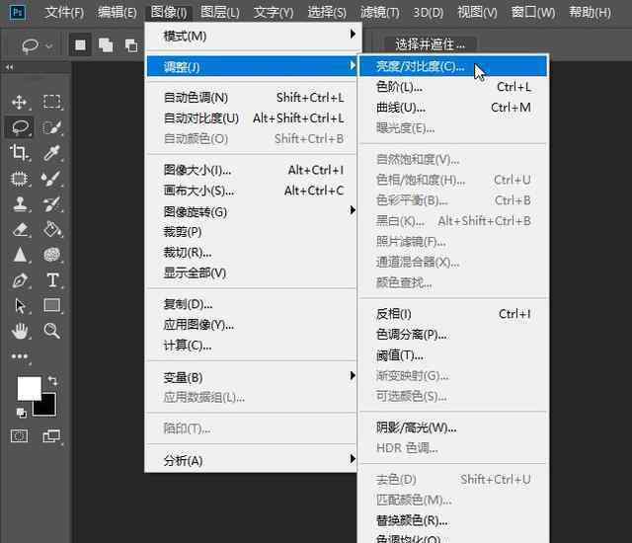Open the Edit Toolbar three-dots menu
Viewport: 632px width, 543px height.
tap(20, 356)
